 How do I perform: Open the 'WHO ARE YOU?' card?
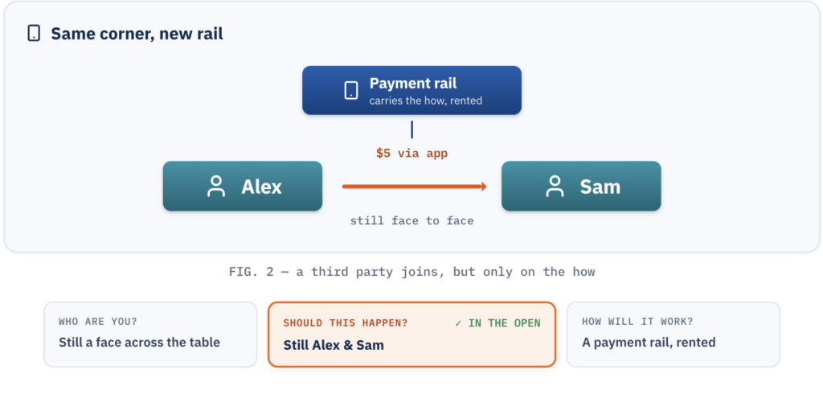pos(150,334)
